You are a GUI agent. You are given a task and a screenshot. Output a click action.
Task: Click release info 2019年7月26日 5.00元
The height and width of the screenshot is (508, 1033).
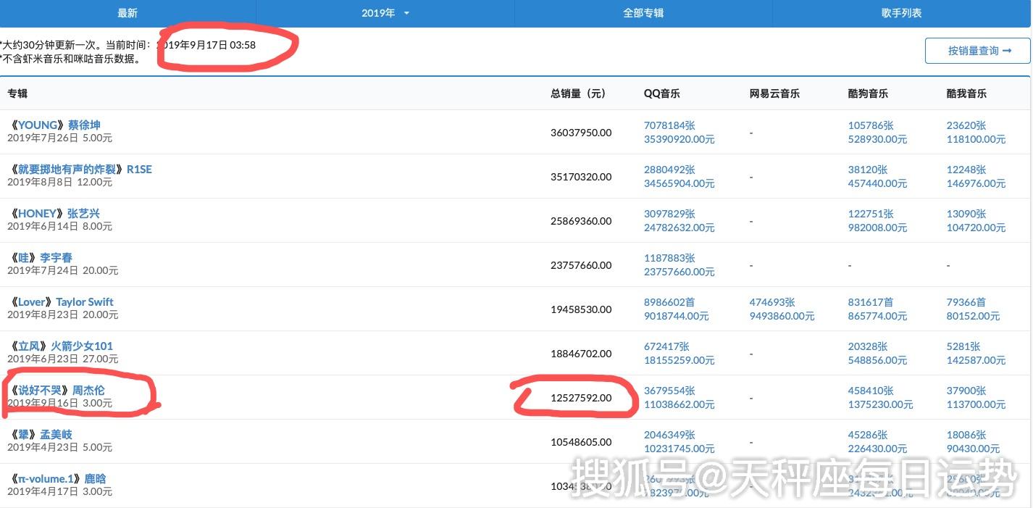tap(60, 138)
